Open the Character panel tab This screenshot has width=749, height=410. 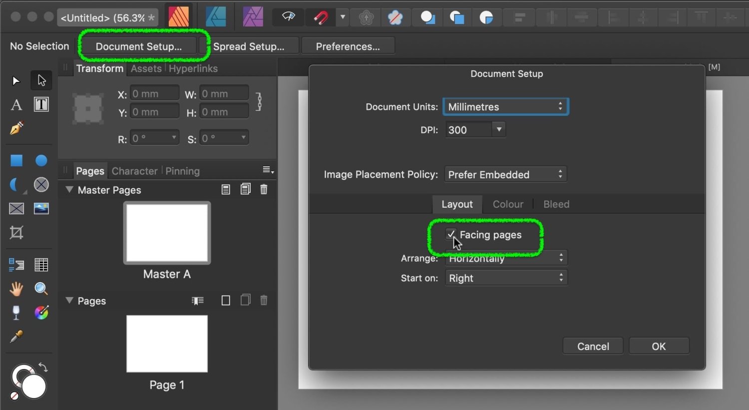134,171
